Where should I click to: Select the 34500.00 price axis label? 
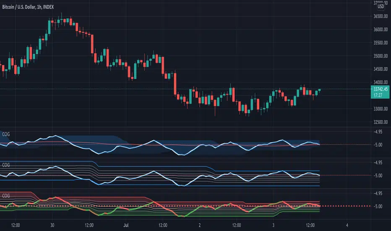[x=381, y=69]
